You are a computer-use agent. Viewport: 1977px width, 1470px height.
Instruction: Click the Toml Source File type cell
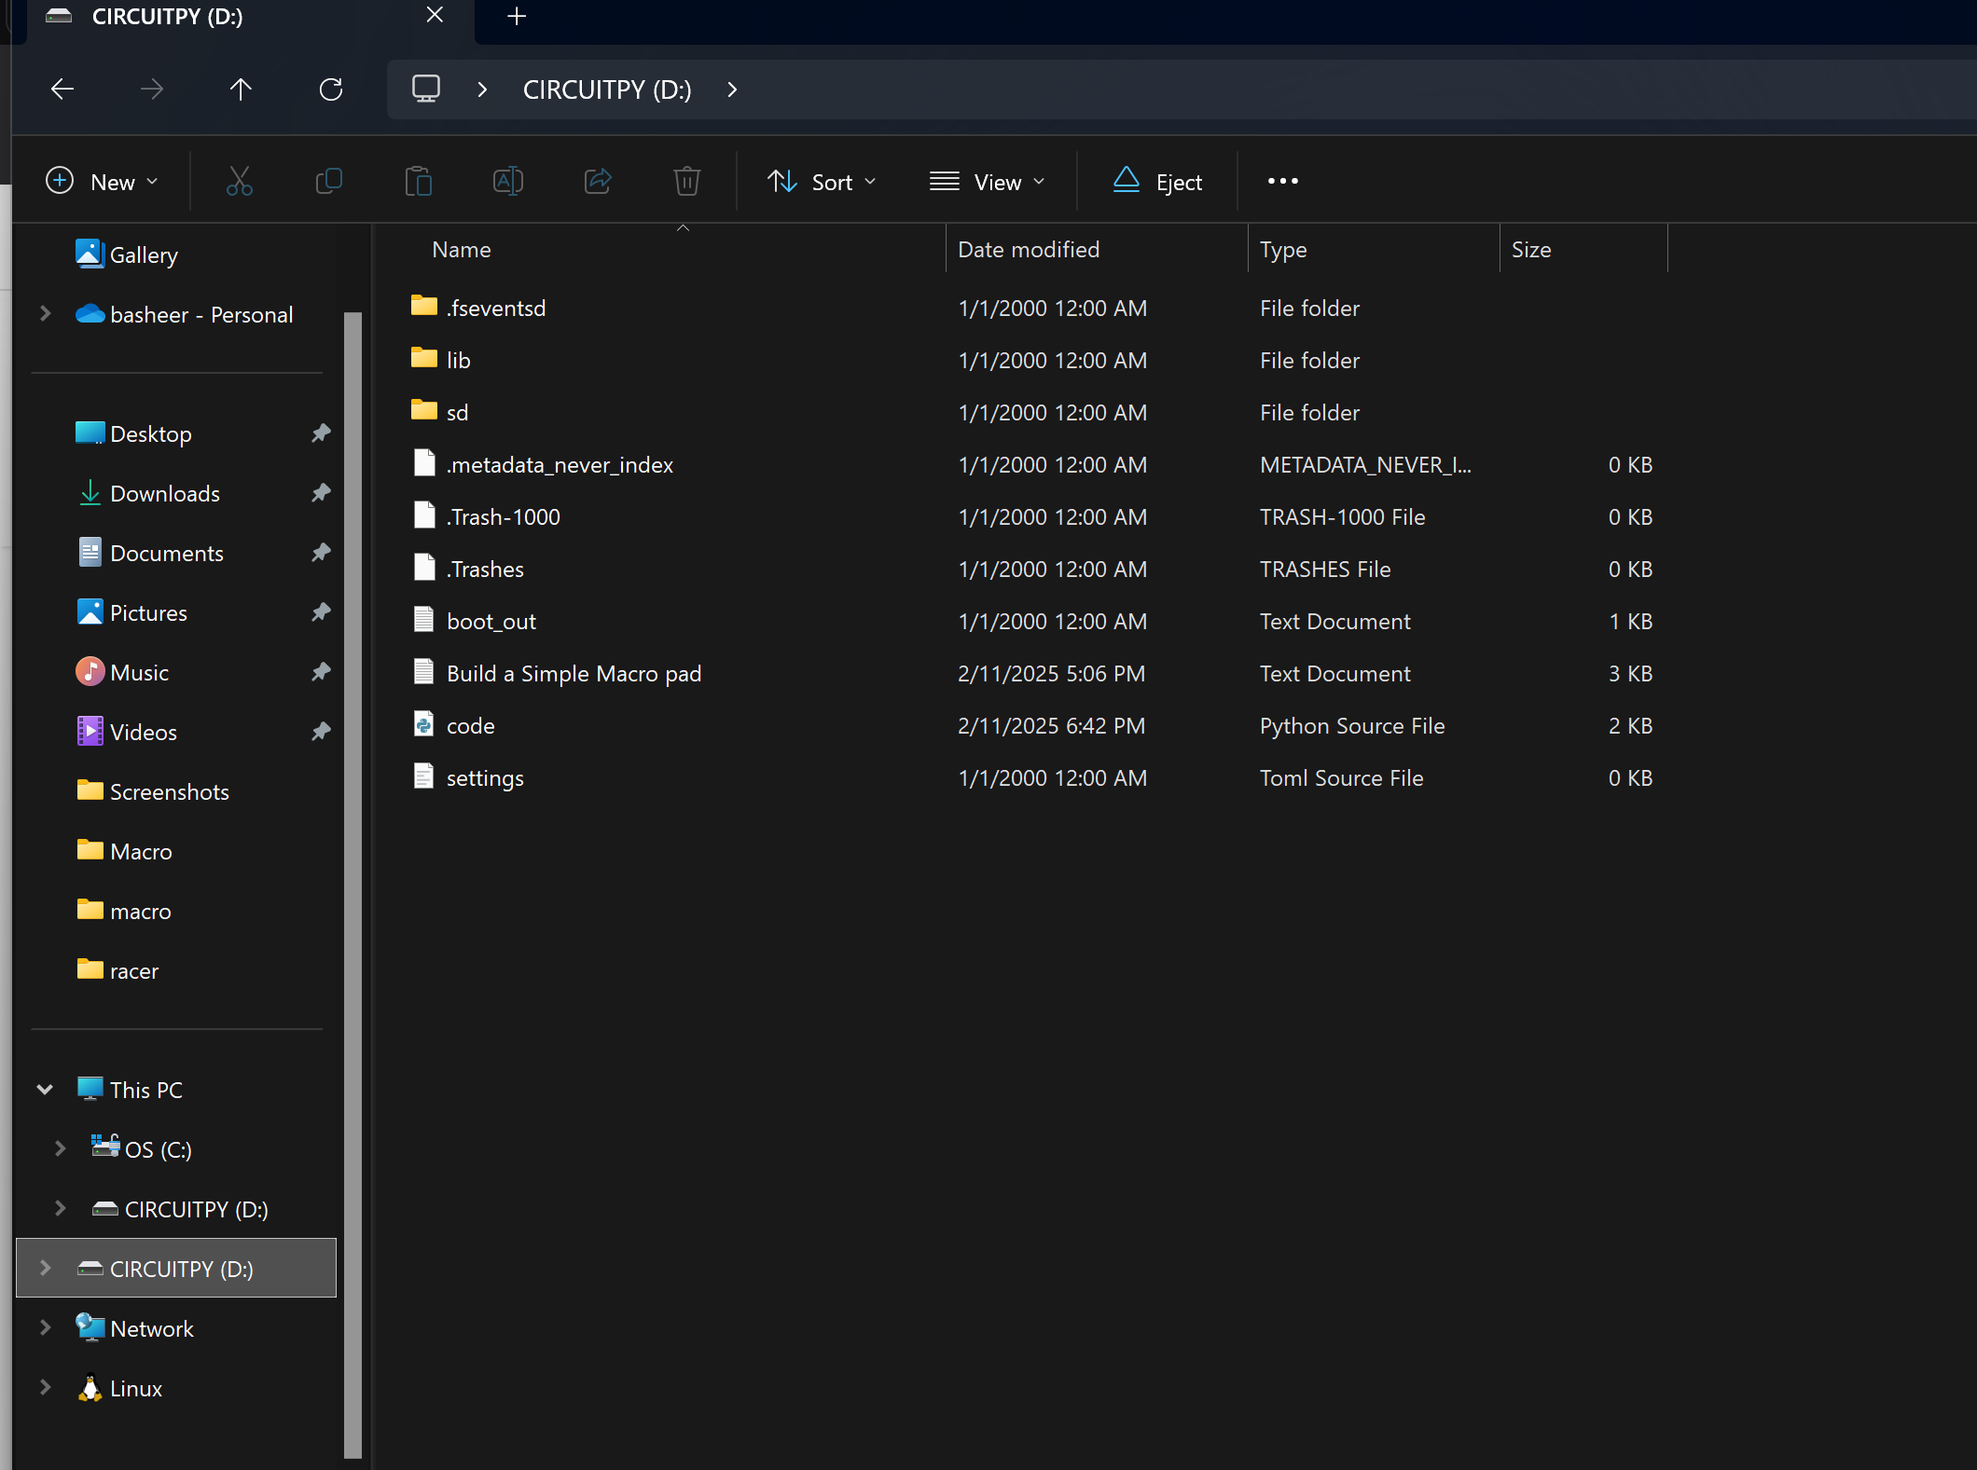(1341, 777)
